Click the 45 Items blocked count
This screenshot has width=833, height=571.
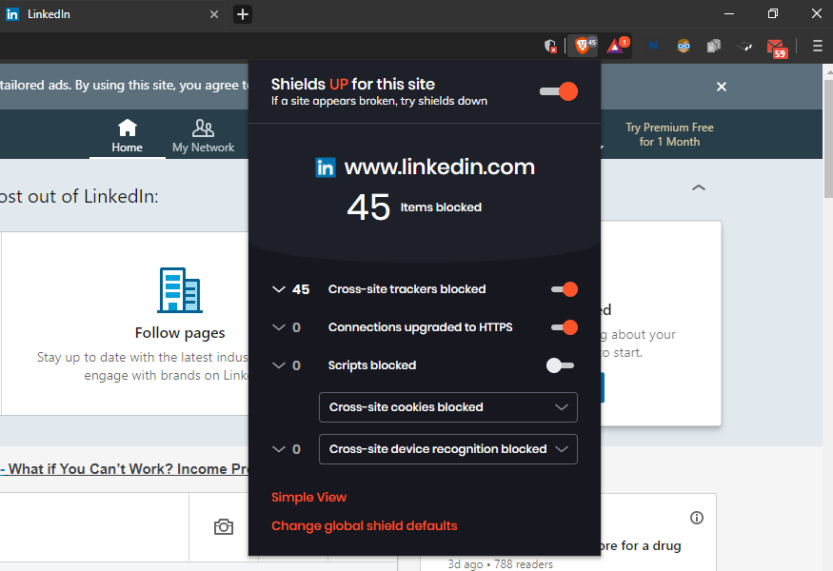(x=414, y=207)
